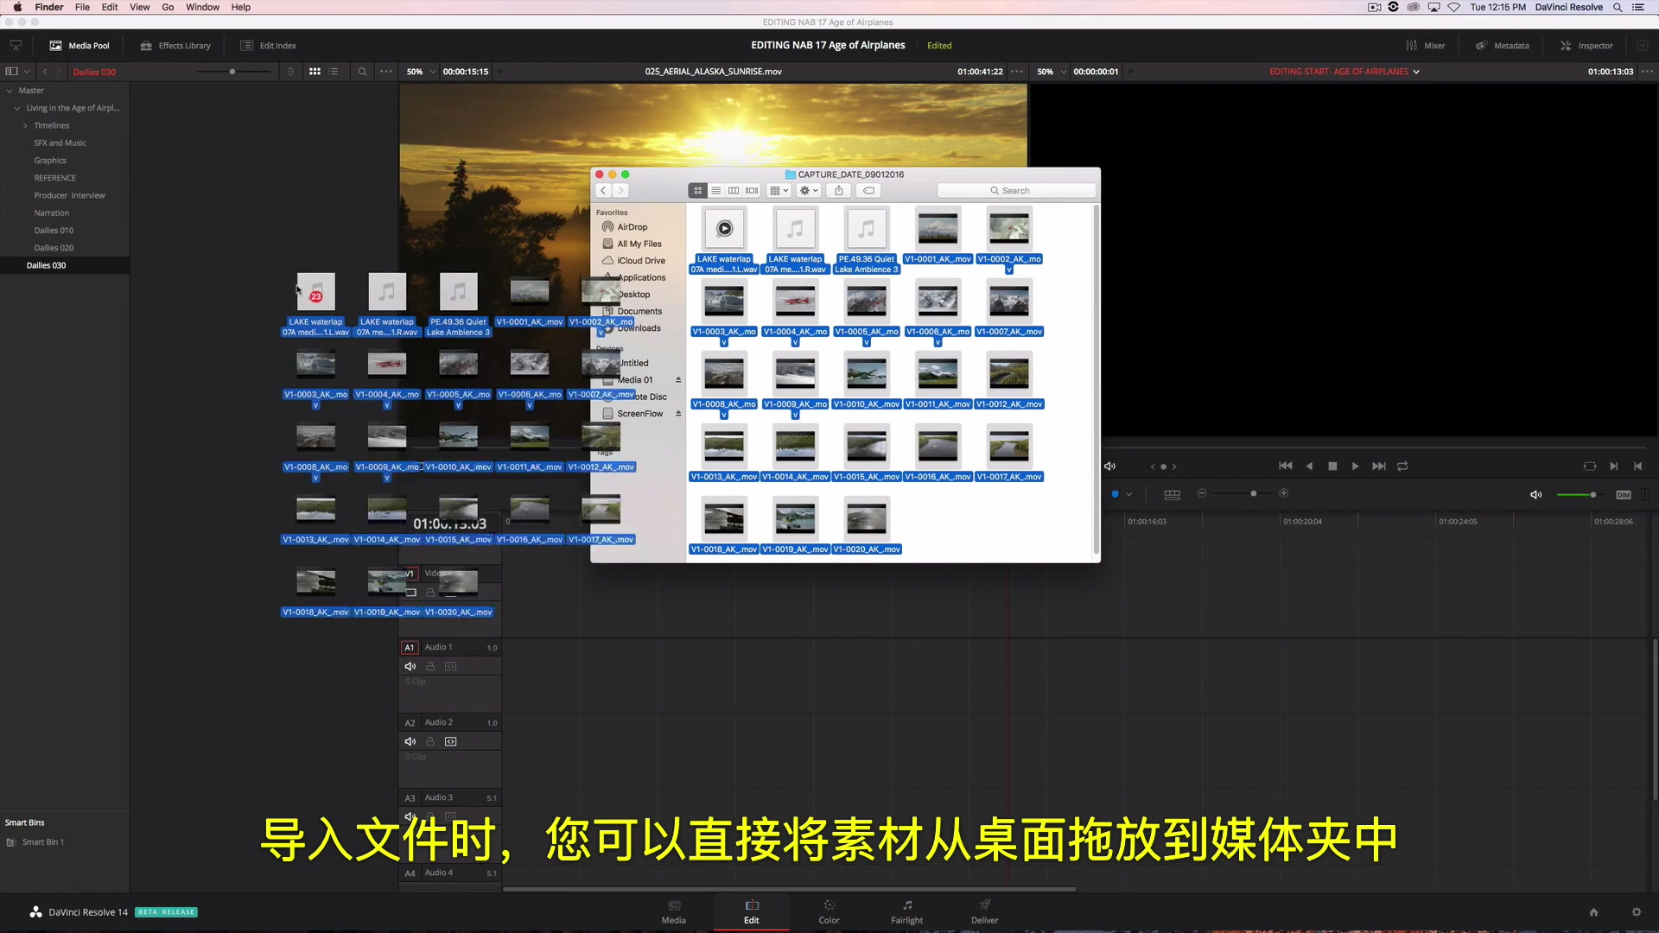The height and width of the screenshot is (933, 1659).
Task: Toggle the Media Pool panel
Action: point(79,46)
